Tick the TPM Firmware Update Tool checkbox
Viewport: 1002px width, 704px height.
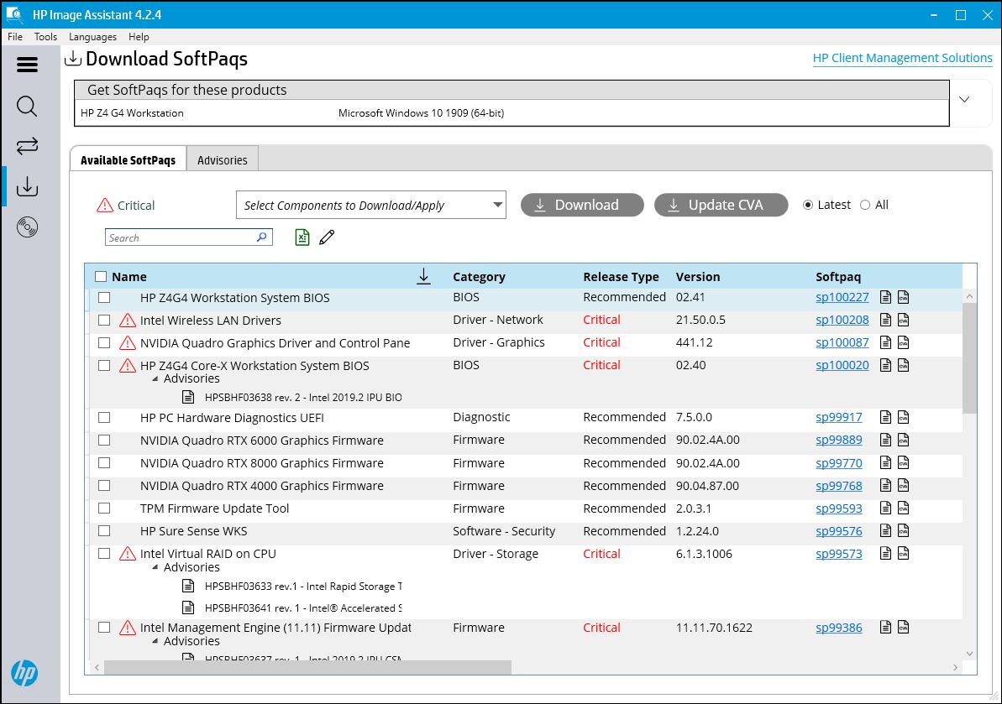pyautogui.click(x=104, y=508)
